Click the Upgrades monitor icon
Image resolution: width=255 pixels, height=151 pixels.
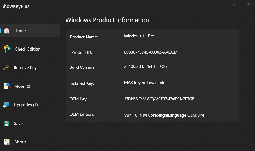click(6, 105)
